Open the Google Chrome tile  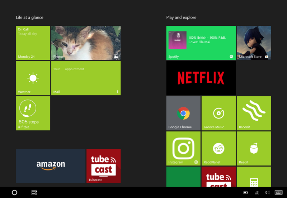click(x=183, y=113)
